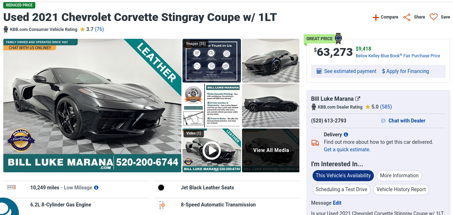Click the chat bubble icon beside Chat with Dealer
Image resolution: width=453 pixels, height=215 pixels.
pos(383,121)
